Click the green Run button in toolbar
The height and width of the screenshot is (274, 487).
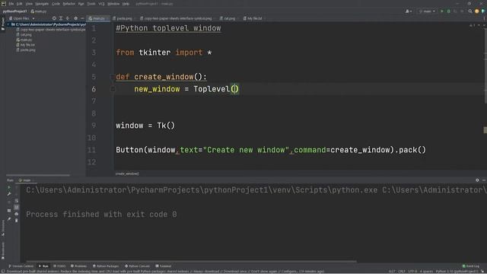pyautogui.click(x=442, y=11)
